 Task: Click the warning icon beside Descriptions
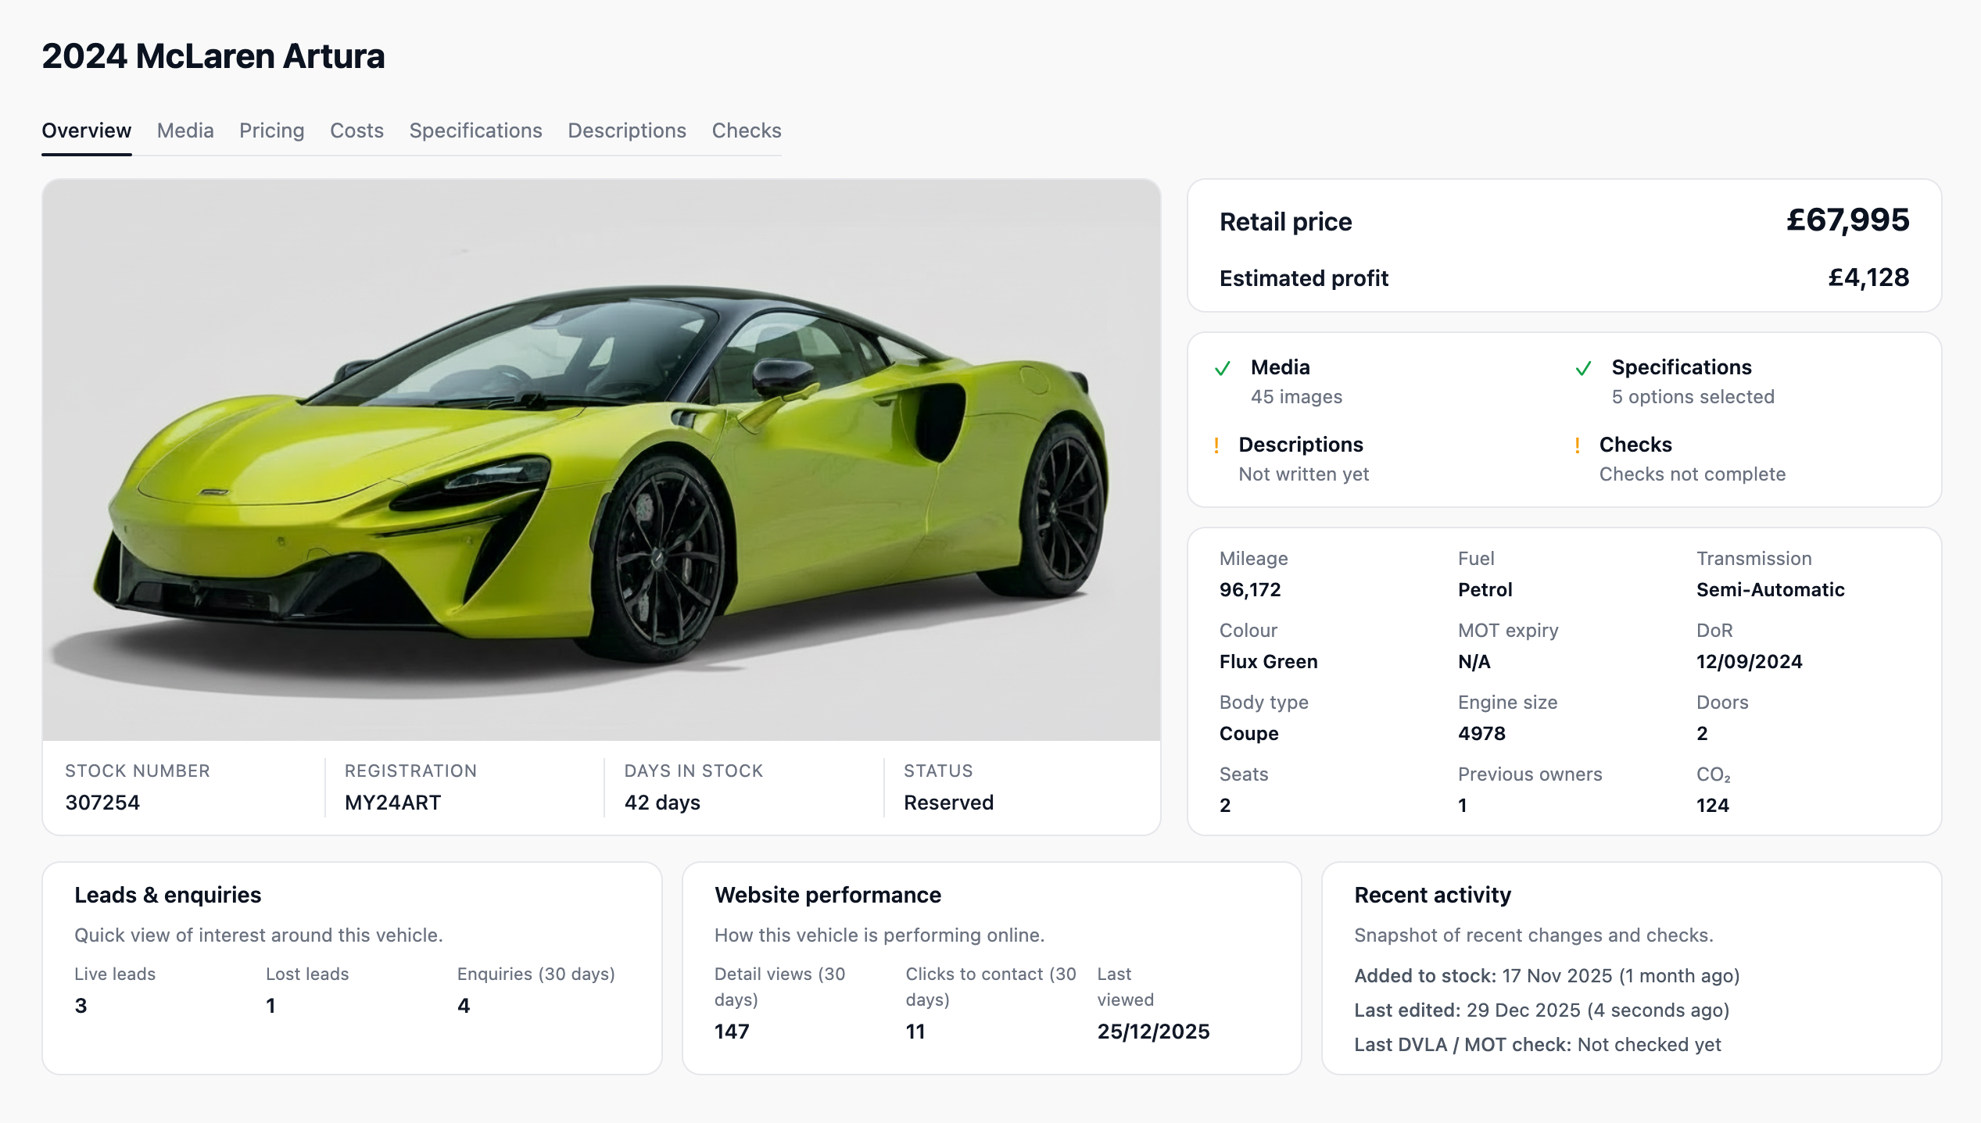pyautogui.click(x=1218, y=445)
